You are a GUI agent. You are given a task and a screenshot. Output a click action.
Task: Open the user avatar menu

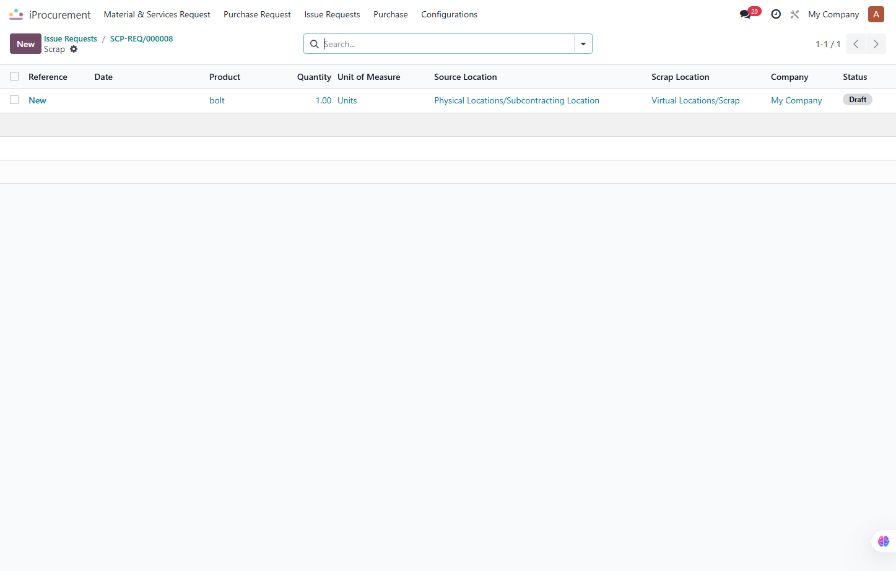(x=876, y=14)
